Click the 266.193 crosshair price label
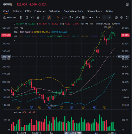This screenshot has height=134, width=132. pos(6,57)
